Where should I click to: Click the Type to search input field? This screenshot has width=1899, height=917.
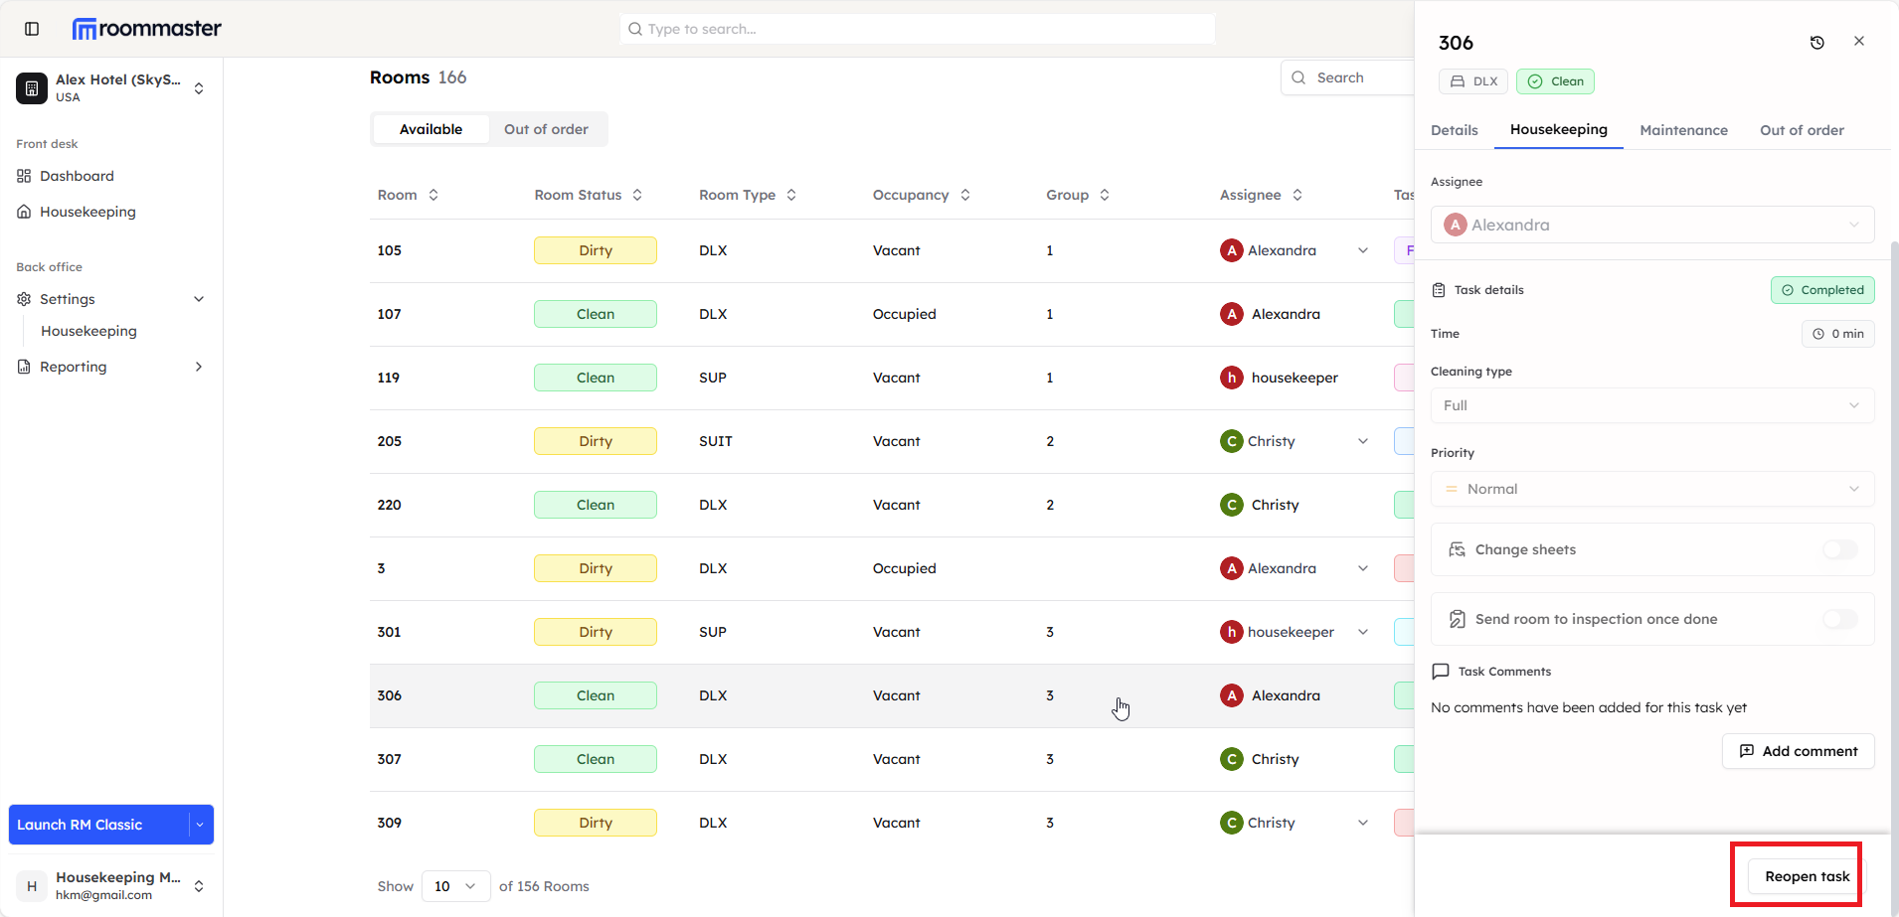click(916, 29)
